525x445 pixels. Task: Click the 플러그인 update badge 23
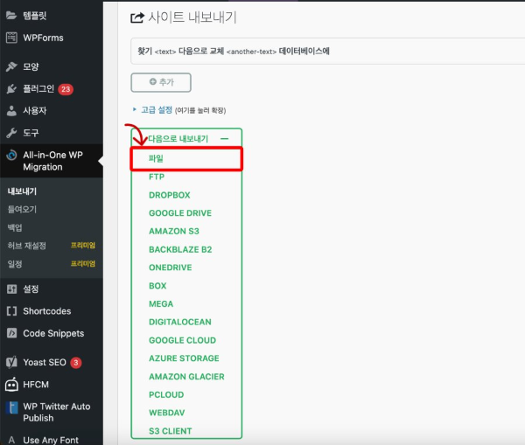tap(66, 89)
